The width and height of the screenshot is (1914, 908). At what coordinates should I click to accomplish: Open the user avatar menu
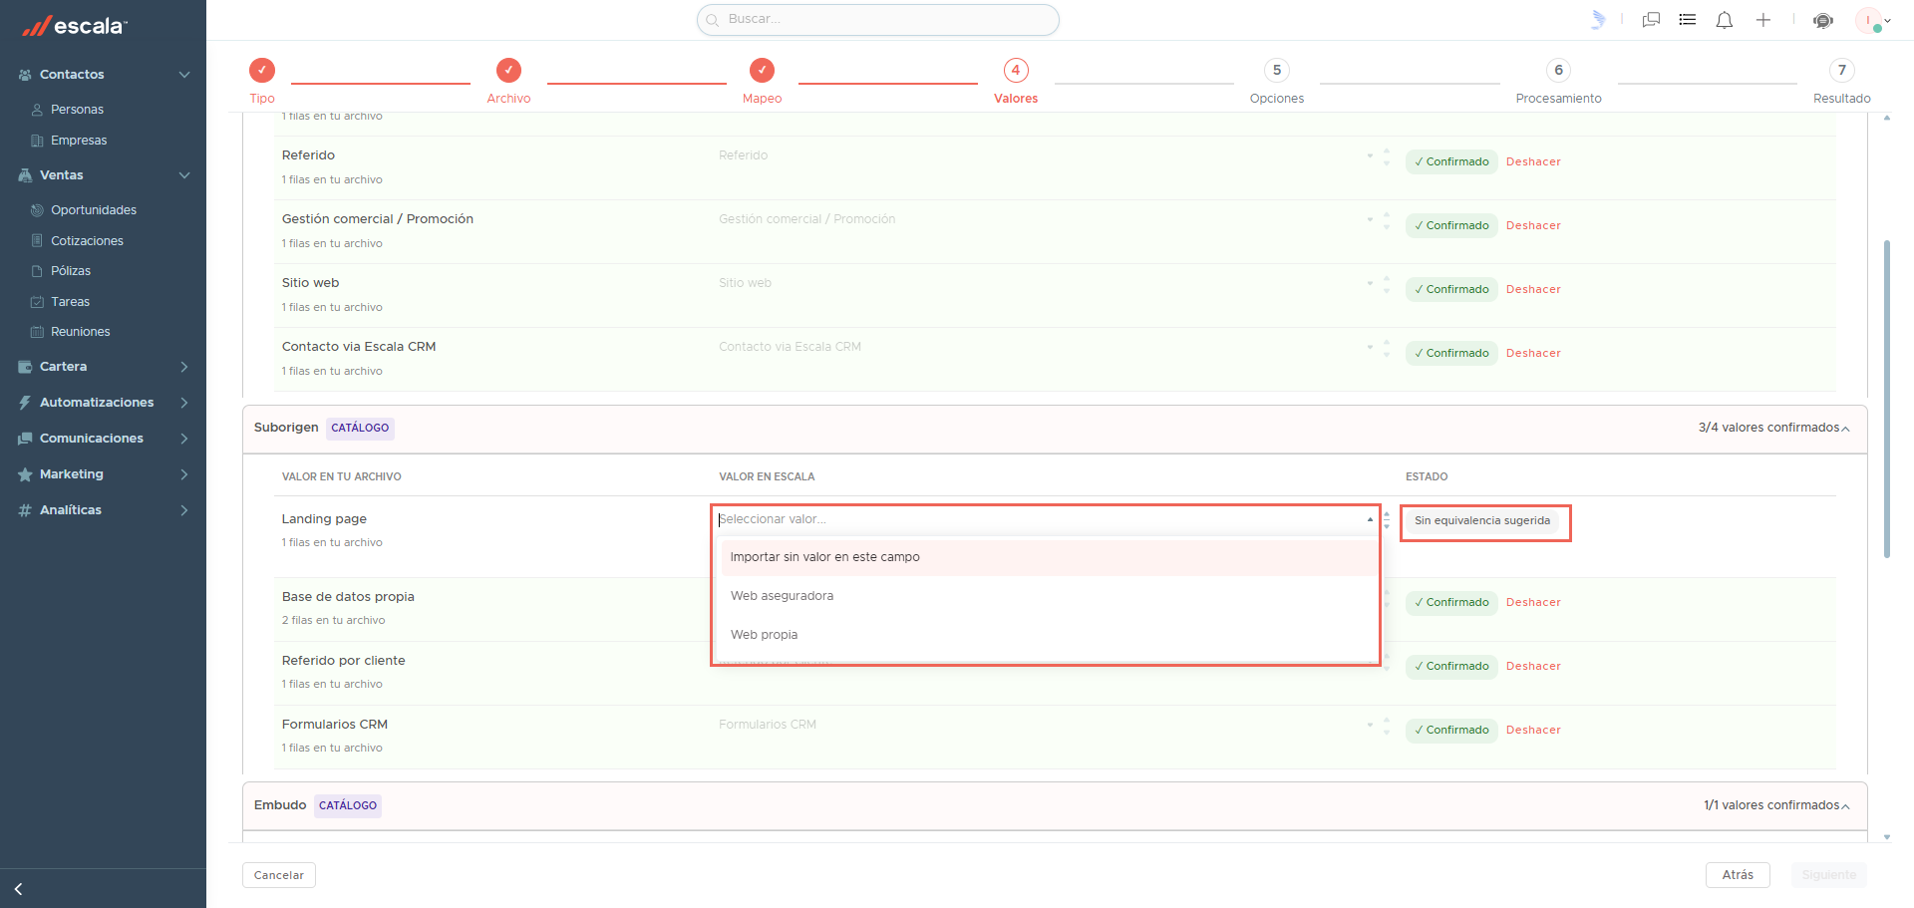[1871, 20]
